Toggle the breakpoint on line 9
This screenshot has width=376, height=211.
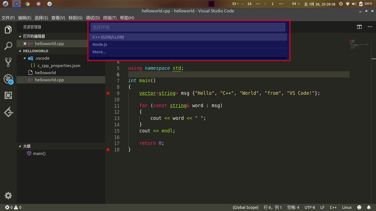coord(108,93)
